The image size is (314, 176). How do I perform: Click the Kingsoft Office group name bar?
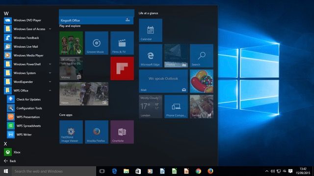(96, 21)
